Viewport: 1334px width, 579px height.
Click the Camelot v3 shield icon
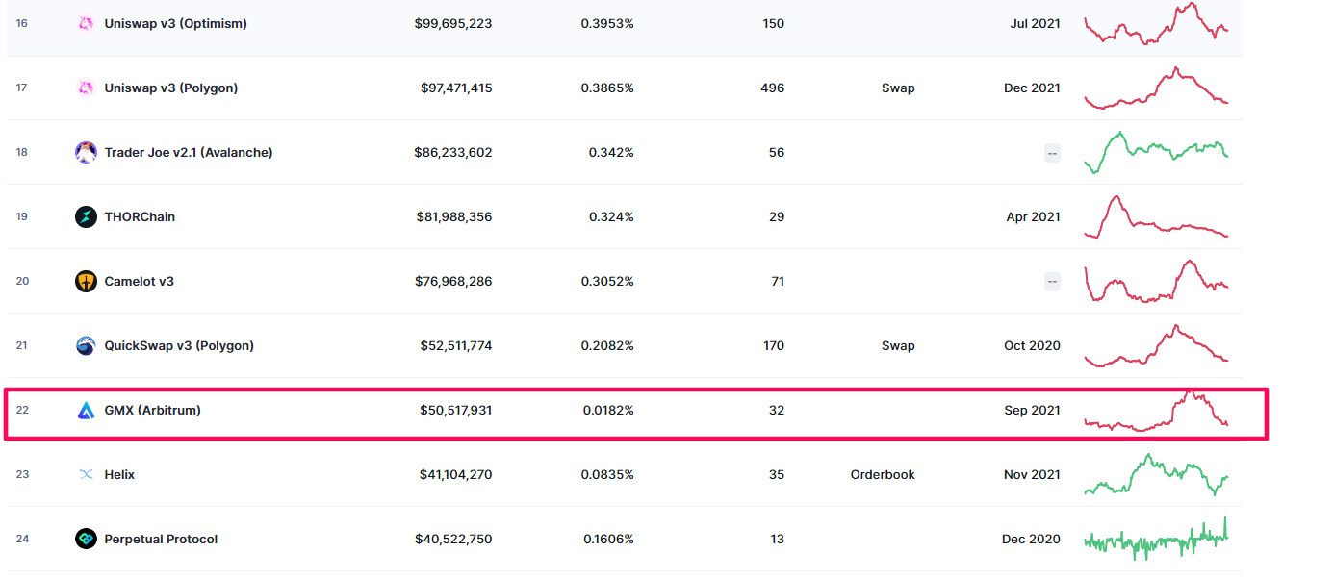86,281
